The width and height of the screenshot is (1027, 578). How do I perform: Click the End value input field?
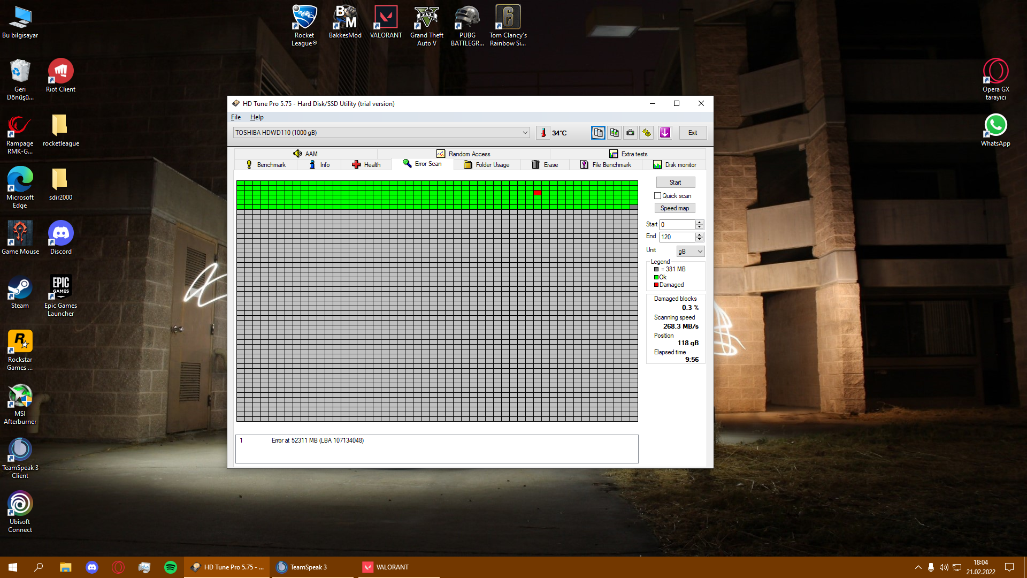click(x=677, y=237)
